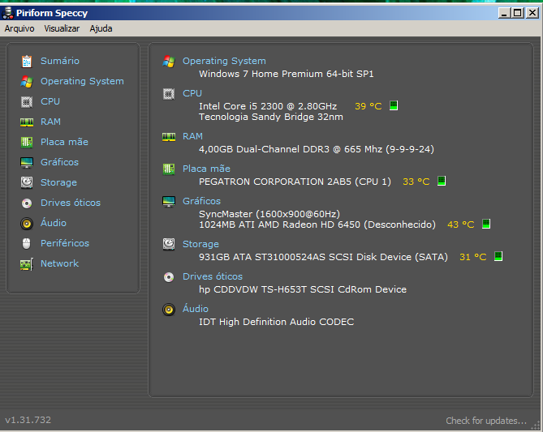Image resolution: width=543 pixels, height=432 pixels.
Task: Click the Network card icon in sidebar
Action: click(27, 264)
